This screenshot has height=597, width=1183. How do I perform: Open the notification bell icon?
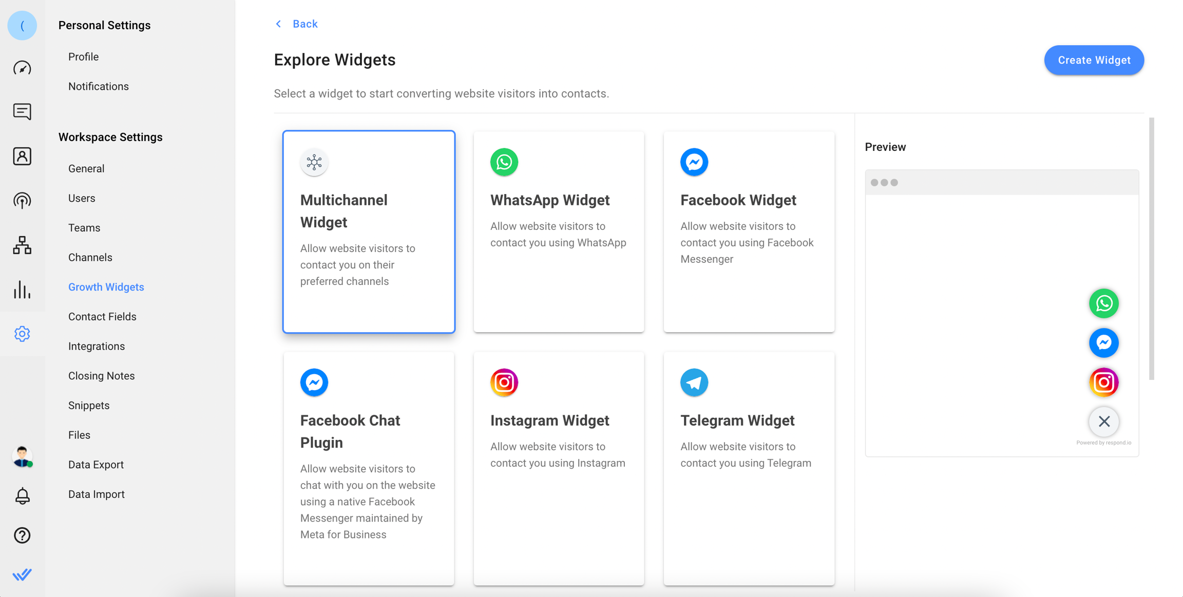tap(22, 496)
